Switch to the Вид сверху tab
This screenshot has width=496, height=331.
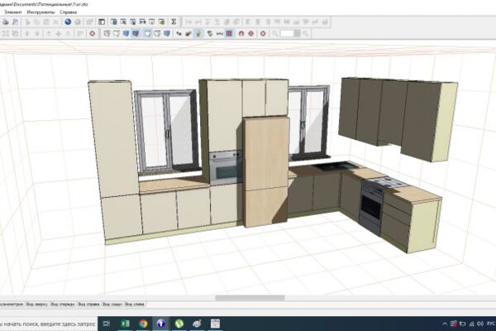[x=36, y=304]
